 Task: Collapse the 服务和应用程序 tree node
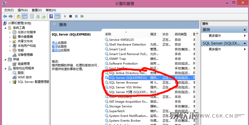coord(5,68)
